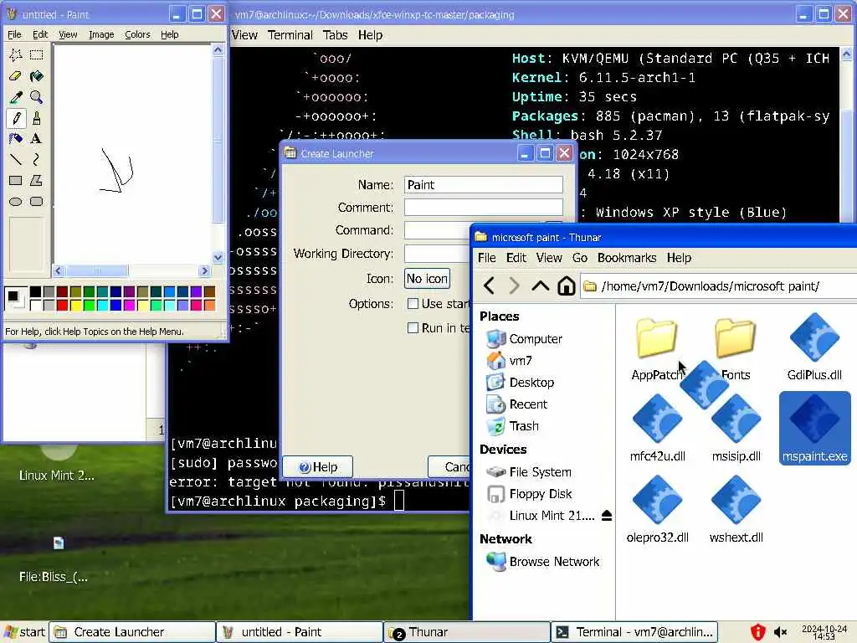Click the Comment field in Create Launcher
This screenshot has width=857, height=643.
[x=483, y=208]
